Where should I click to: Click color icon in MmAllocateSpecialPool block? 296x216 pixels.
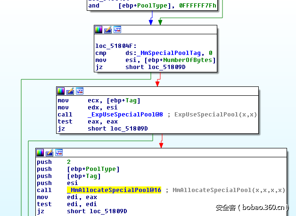pos(40,153)
